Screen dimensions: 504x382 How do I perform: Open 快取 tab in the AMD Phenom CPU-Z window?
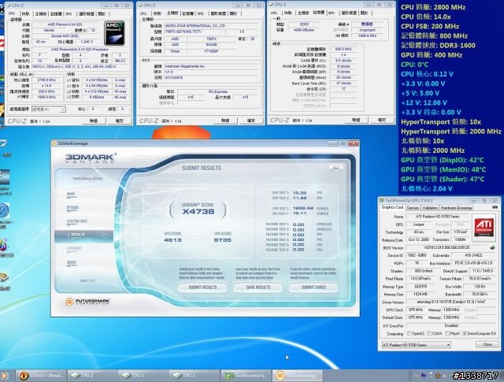[25, 14]
